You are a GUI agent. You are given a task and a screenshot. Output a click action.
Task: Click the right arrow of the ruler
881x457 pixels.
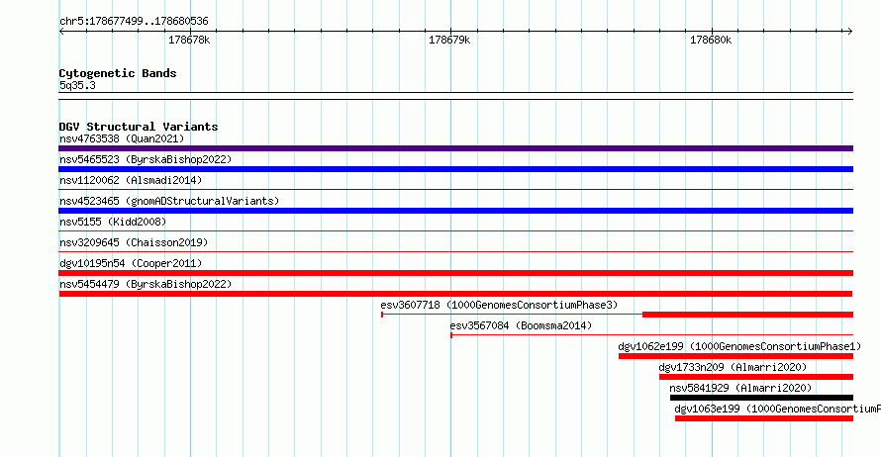click(849, 31)
